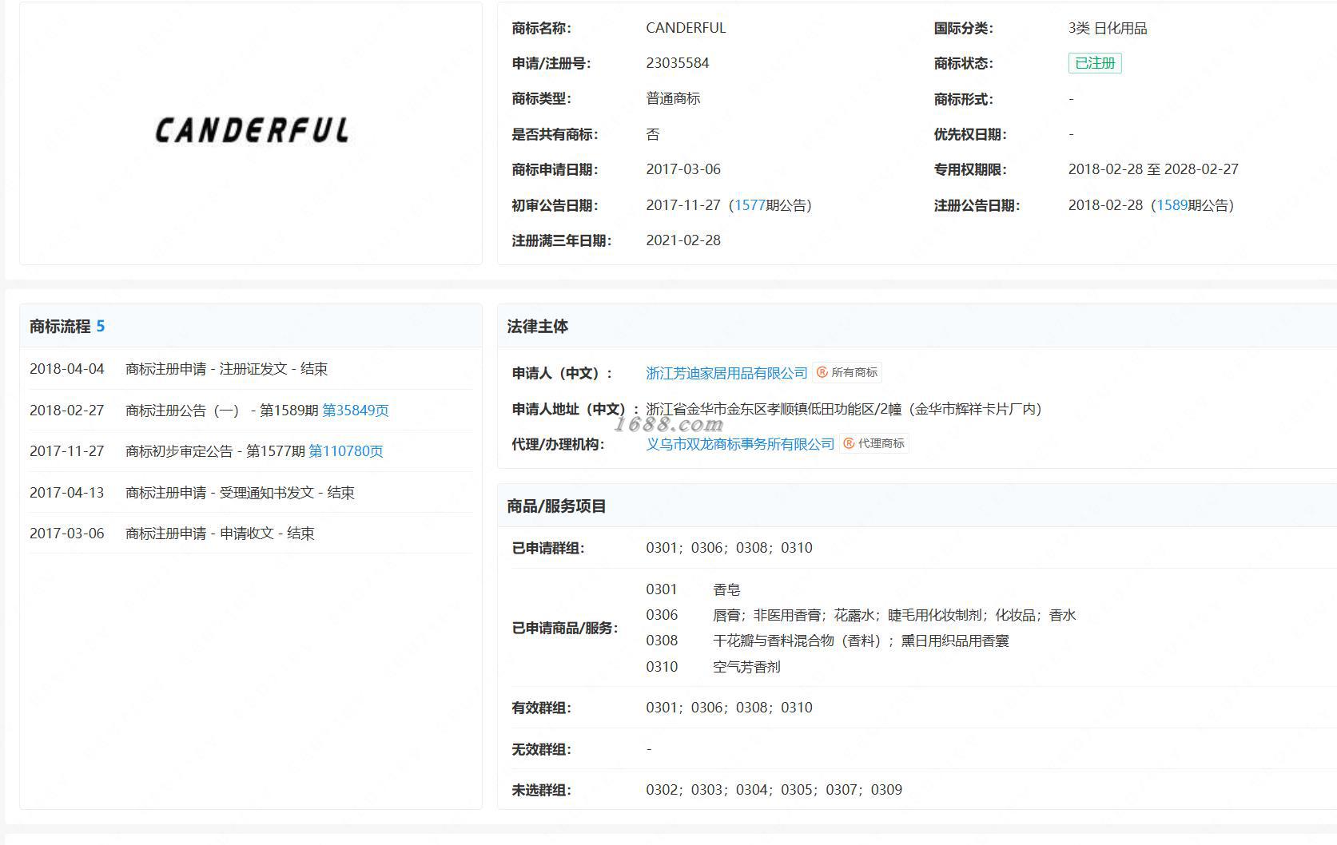Viewport: 1337px width, 845px height.
Task: Click the CANDERFUL trademark logo image
Action: point(252,131)
